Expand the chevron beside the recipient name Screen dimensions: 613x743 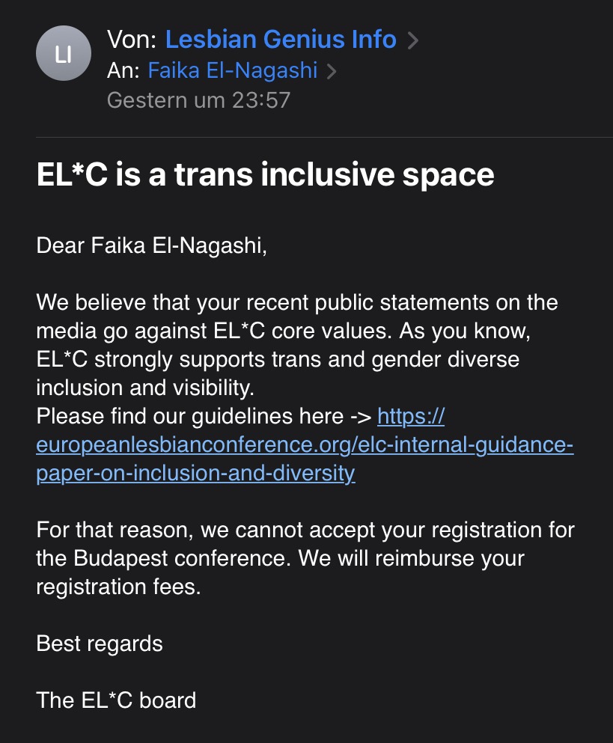tap(332, 72)
